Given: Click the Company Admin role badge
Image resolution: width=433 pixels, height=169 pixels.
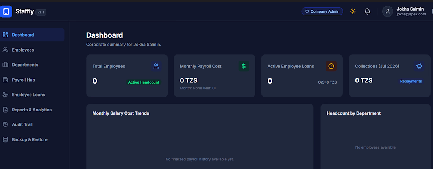Looking at the screenshot, I should (322, 11).
